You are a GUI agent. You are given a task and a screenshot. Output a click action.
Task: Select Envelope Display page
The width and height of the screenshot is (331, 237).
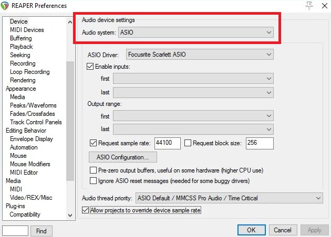[32, 139]
